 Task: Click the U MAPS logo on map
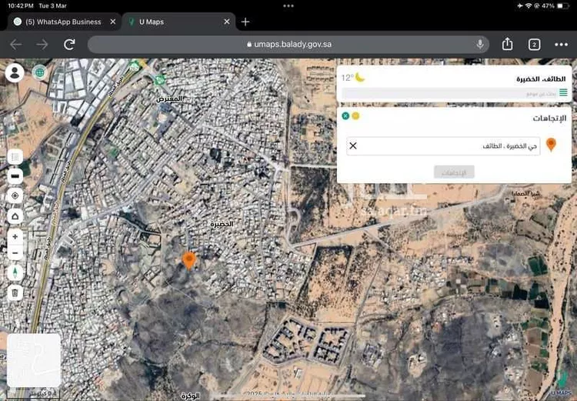point(561,384)
